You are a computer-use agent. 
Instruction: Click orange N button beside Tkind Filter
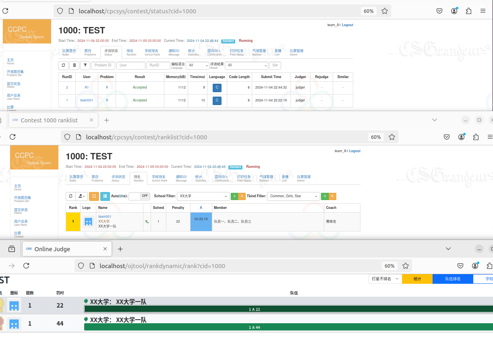332,196
